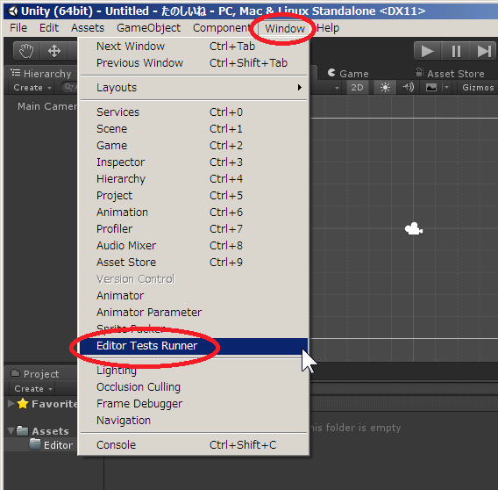Choose Lighting from Window menu

click(x=194, y=371)
